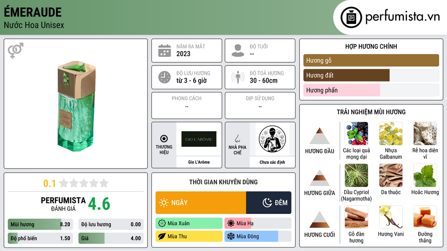Click the snowflake icon for Mùa Đông

point(231,236)
